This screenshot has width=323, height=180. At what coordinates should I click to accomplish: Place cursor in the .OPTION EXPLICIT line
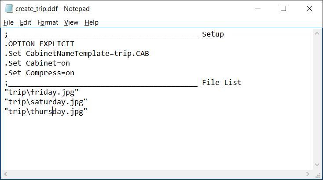point(39,44)
